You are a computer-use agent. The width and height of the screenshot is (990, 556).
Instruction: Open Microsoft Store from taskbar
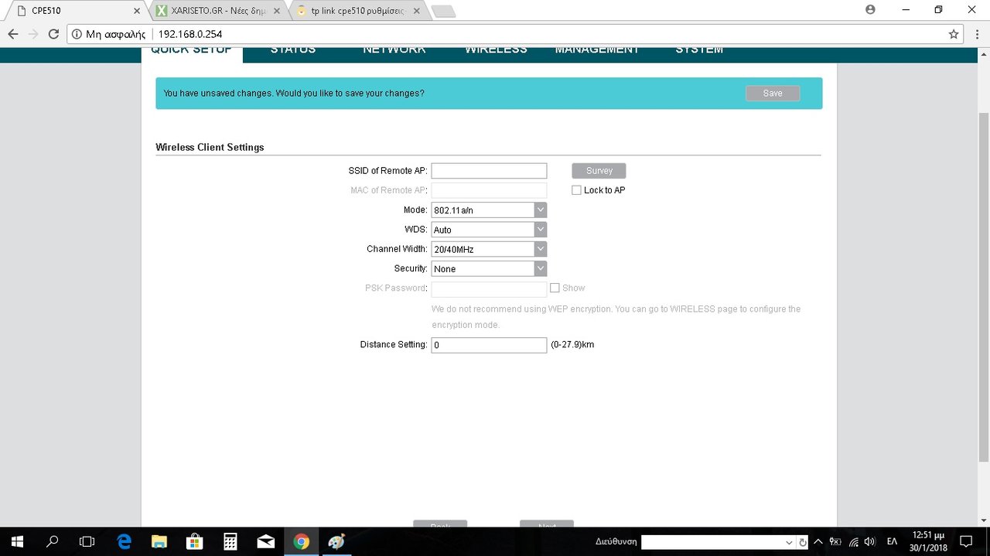coord(194,541)
